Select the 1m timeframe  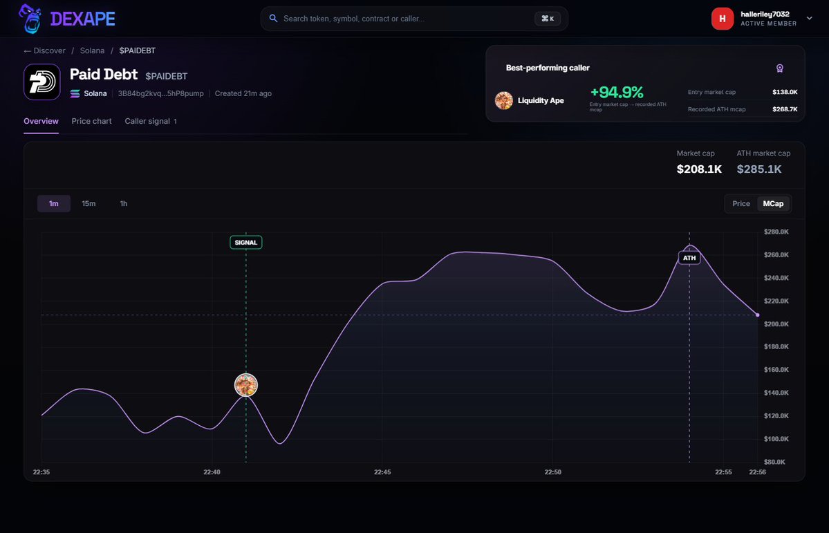54,203
